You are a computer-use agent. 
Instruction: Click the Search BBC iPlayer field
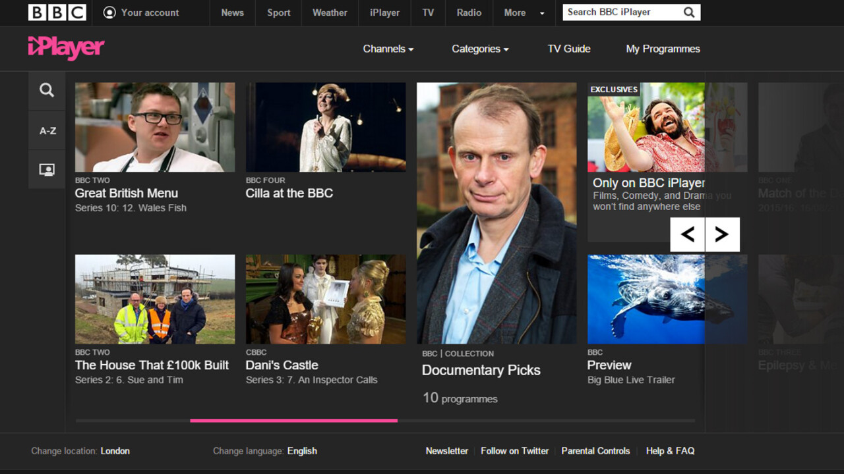[x=620, y=13]
